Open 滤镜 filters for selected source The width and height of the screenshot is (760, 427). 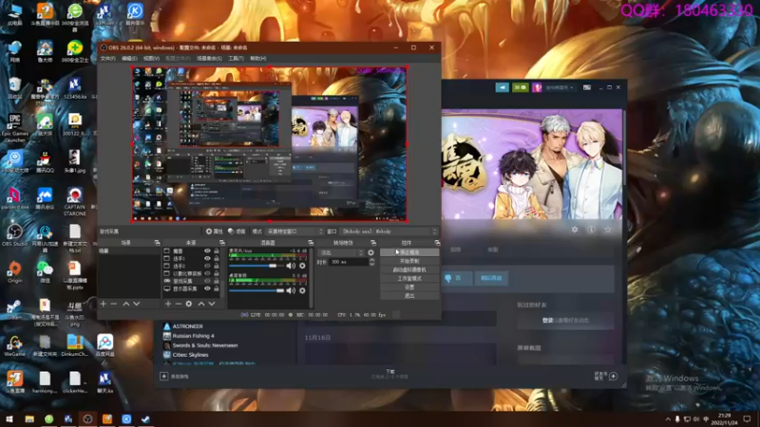237,232
